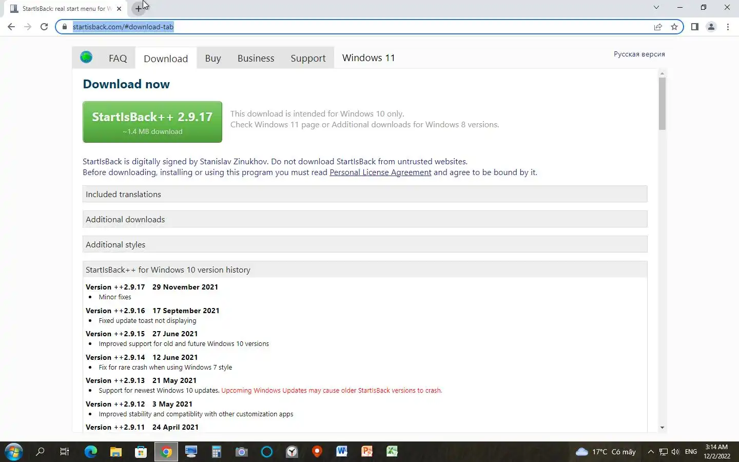Open the Buy tab

213,58
